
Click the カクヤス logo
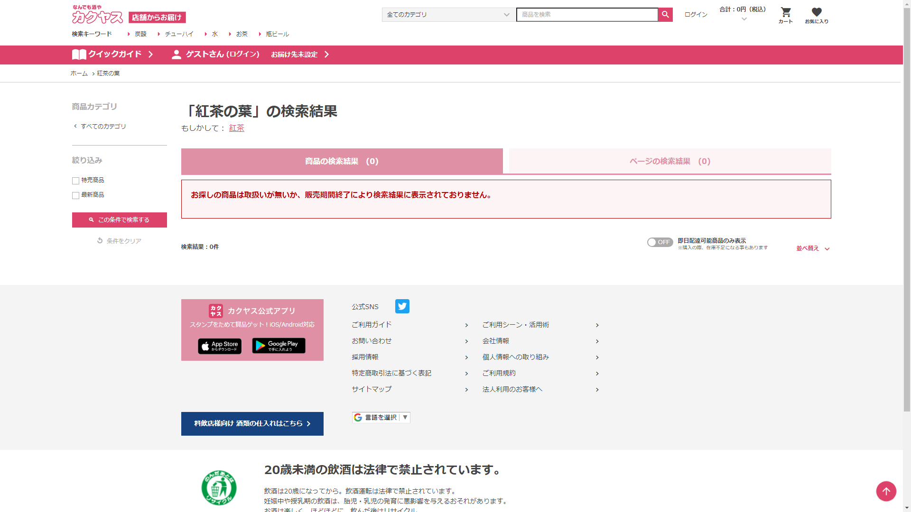tap(98, 16)
